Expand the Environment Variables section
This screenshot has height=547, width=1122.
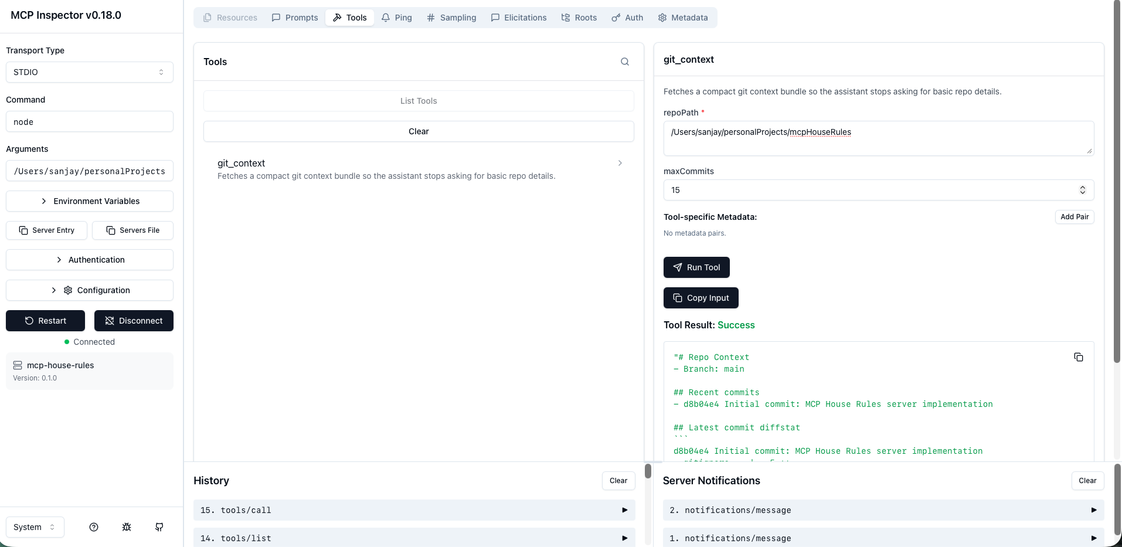(89, 201)
